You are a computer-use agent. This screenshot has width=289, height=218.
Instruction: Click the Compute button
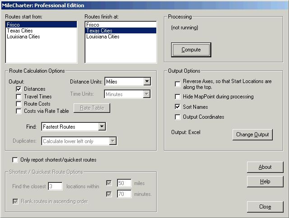(191, 50)
